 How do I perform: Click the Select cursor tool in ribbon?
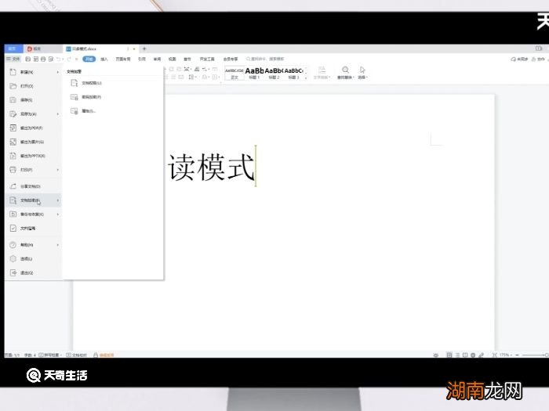point(362,70)
